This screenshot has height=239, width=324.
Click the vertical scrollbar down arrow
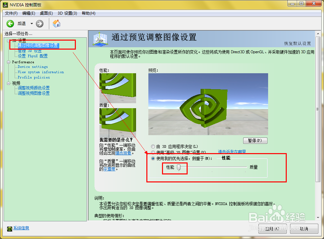tap(318, 217)
